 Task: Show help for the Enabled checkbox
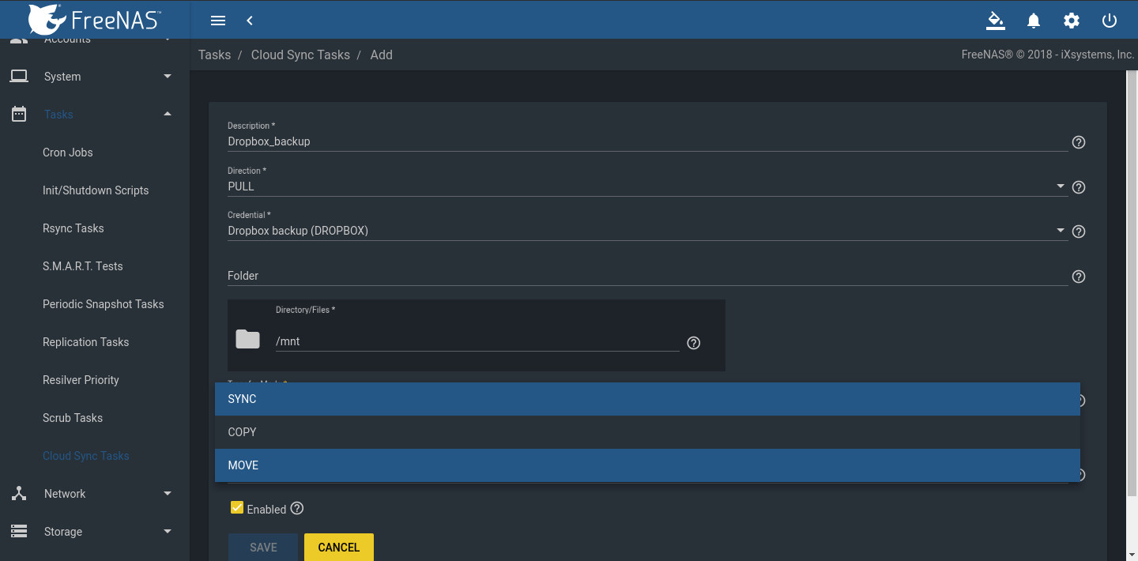click(x=297, y=508)
